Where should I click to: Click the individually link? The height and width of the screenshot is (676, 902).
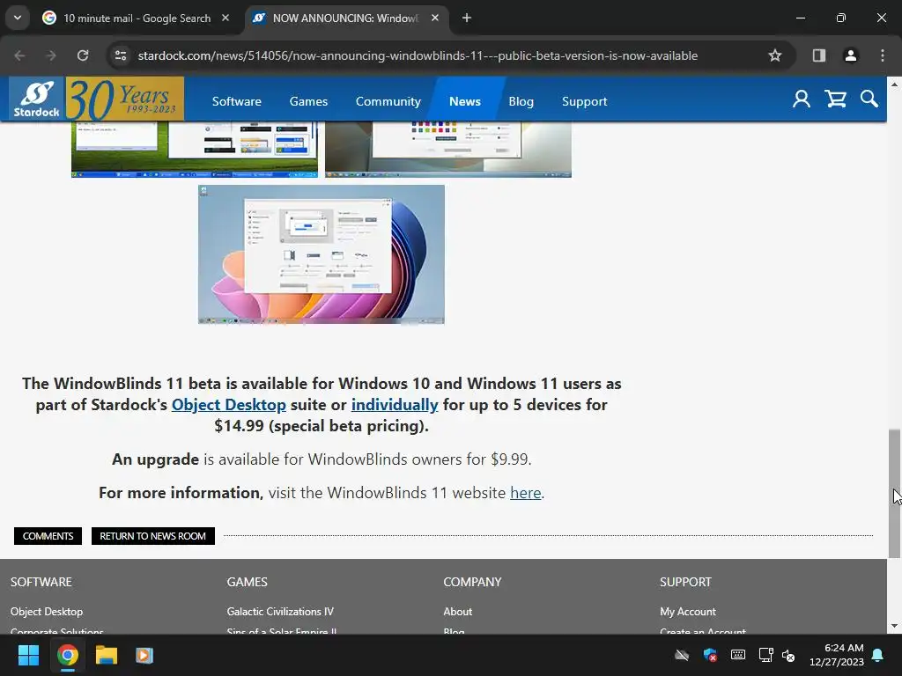pos(395,405)
